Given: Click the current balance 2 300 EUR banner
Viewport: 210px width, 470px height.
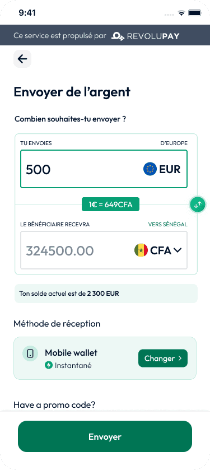Looking at the screenshot, I should click(x=106, y=294).
